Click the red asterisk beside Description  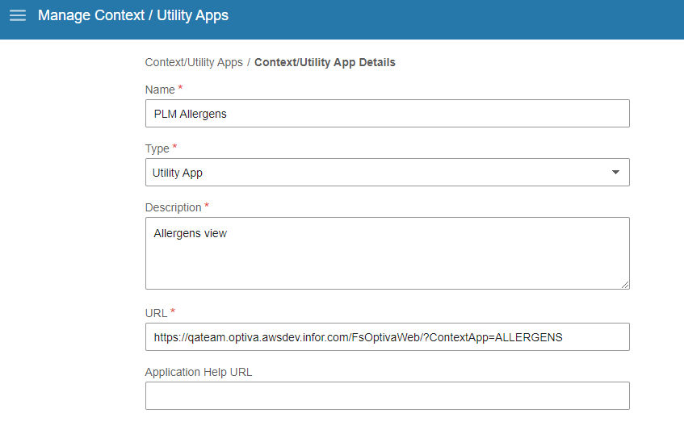207,206
